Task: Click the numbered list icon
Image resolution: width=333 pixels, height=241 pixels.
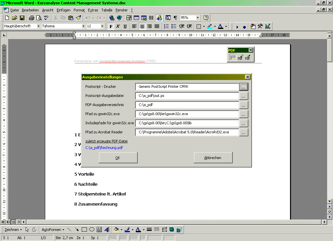Action: [167, 26]
